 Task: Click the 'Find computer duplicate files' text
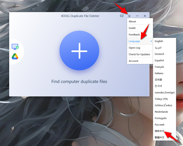79,82
